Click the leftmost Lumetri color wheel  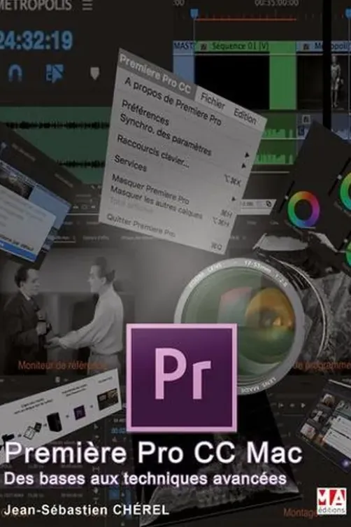[303, 209]
